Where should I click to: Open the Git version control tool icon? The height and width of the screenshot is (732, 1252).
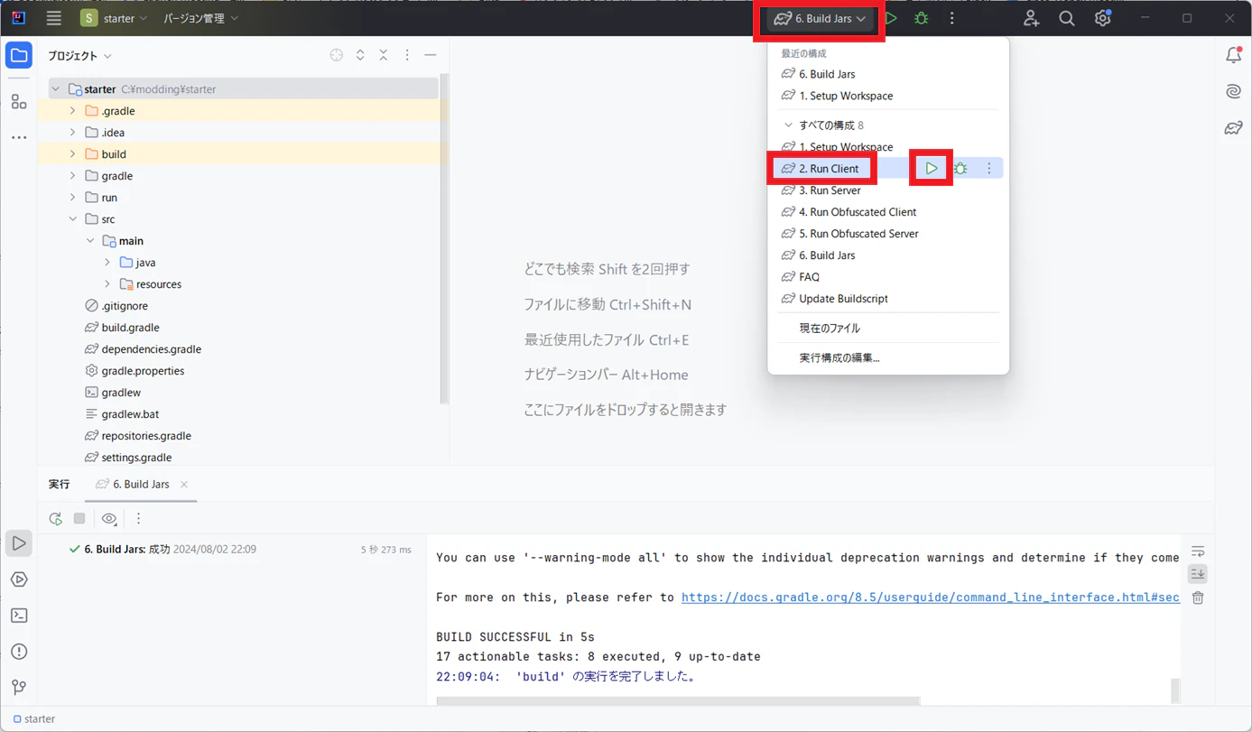19,688
